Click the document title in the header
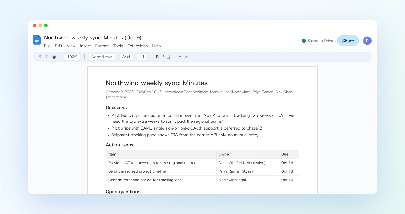 [x=93, y=37]
